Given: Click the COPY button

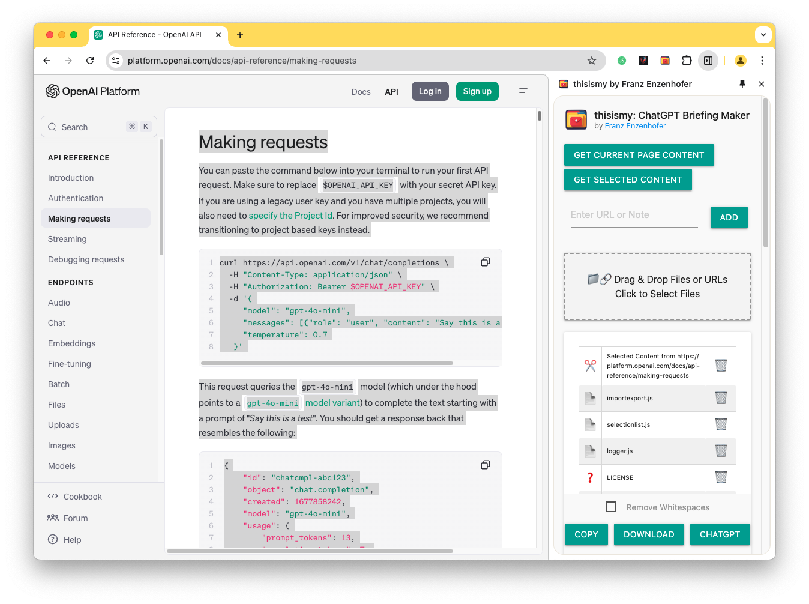Looking at the screenshot, I should [x=586, y=534].
